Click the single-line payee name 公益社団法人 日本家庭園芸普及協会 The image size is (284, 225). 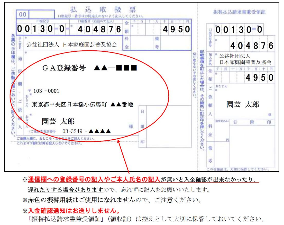[72, 44]
